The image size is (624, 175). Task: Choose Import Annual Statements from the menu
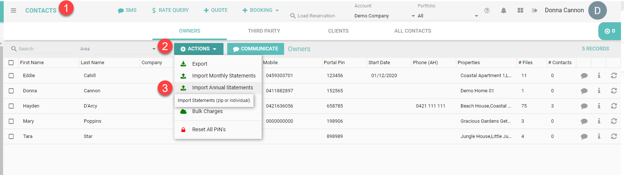coord(222,87)
